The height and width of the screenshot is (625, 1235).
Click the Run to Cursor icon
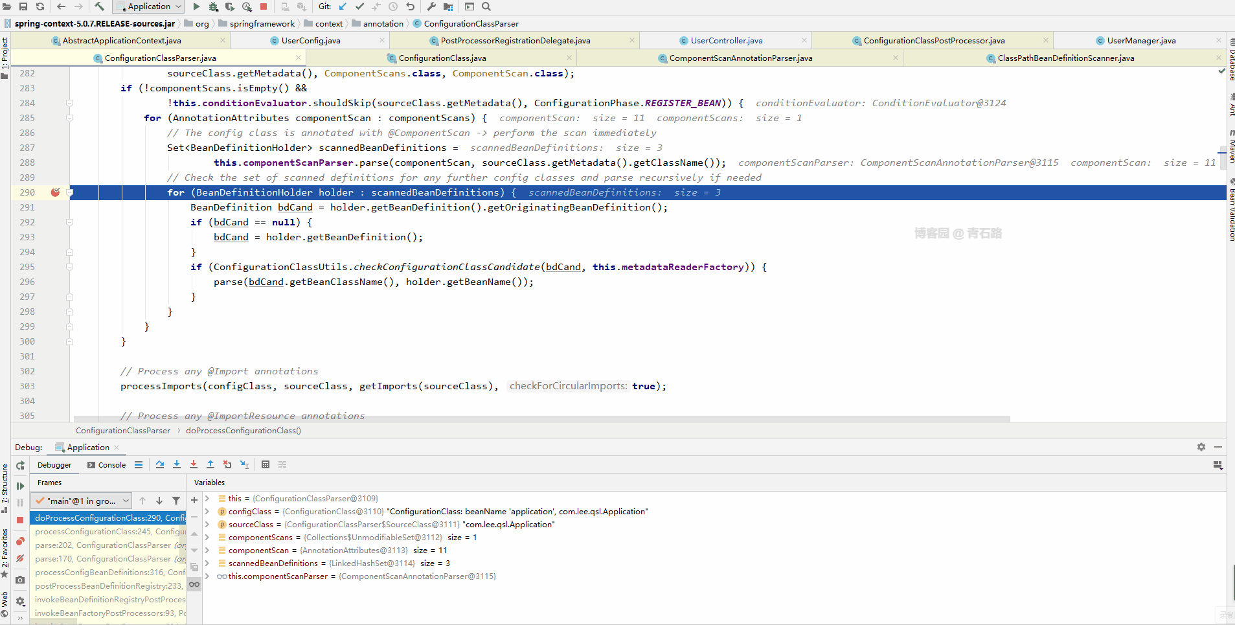[x=244, y=464]
